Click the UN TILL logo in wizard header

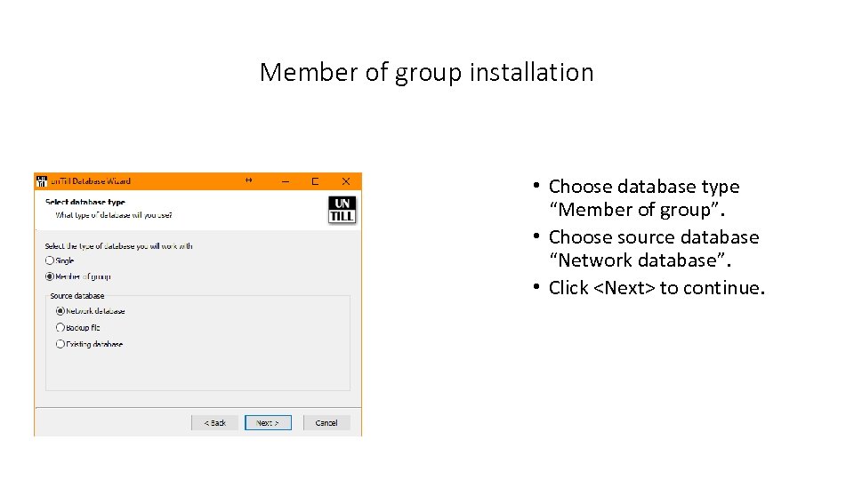342,210
